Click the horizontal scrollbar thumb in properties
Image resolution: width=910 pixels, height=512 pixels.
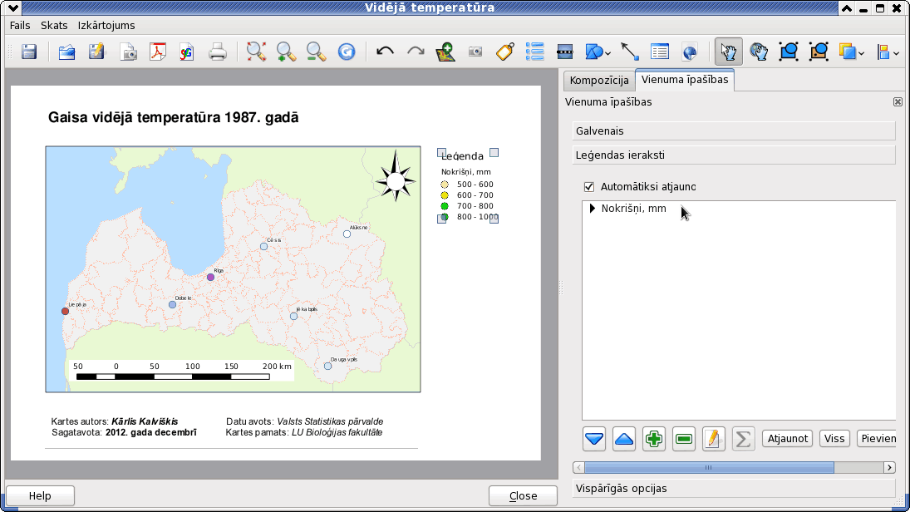tap(709, 467)
